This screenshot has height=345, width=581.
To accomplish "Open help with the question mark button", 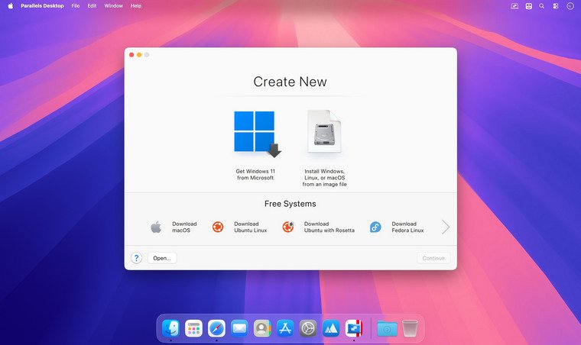I will click(136, 258).
